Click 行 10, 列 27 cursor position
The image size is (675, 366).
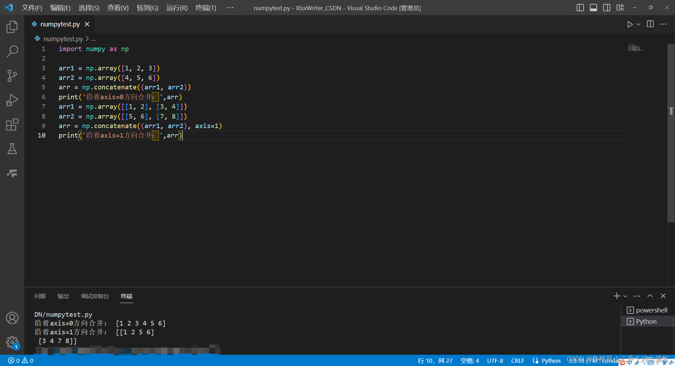435,361
